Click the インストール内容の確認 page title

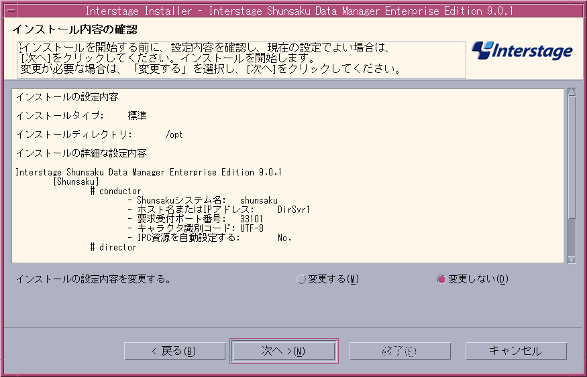pos(75,29)
